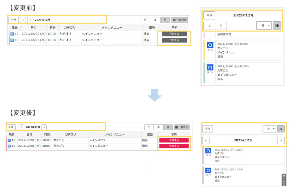The image size is (292, 189).
Task: Toggle the 月 view in the 変更後 table header
Action: point(168,127)
